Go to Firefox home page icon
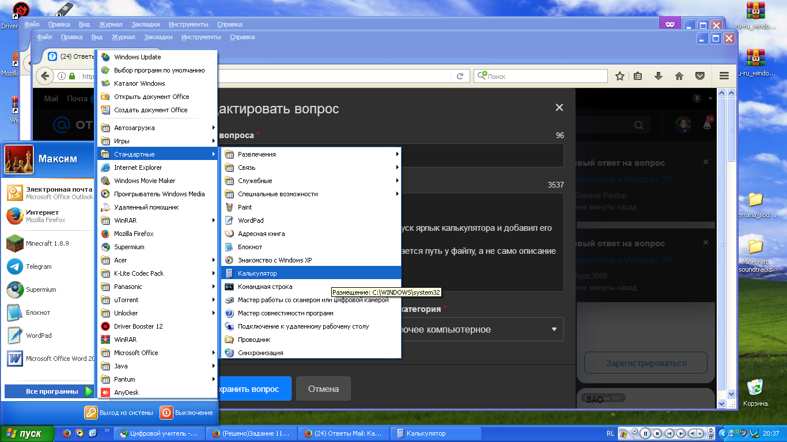Screen dimensions: 787x442 679,76
